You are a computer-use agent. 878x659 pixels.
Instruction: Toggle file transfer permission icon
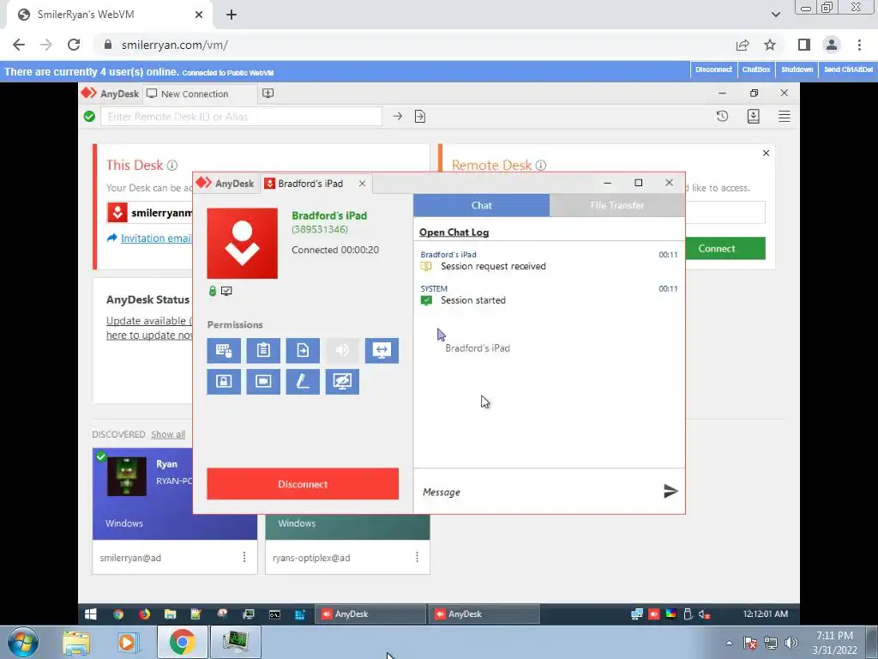coord(303,350)
